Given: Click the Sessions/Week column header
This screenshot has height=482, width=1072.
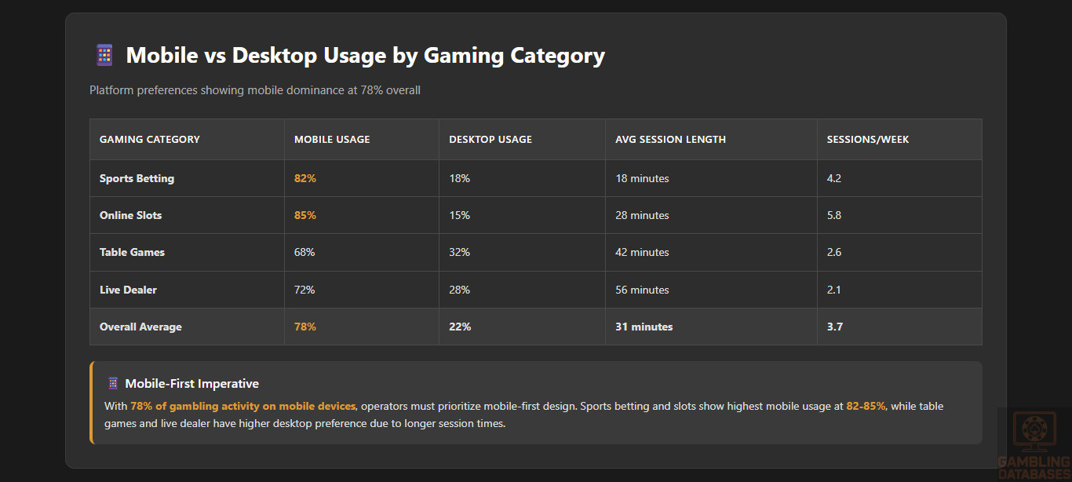Looking at the screenshot, I should coord(867,140).
